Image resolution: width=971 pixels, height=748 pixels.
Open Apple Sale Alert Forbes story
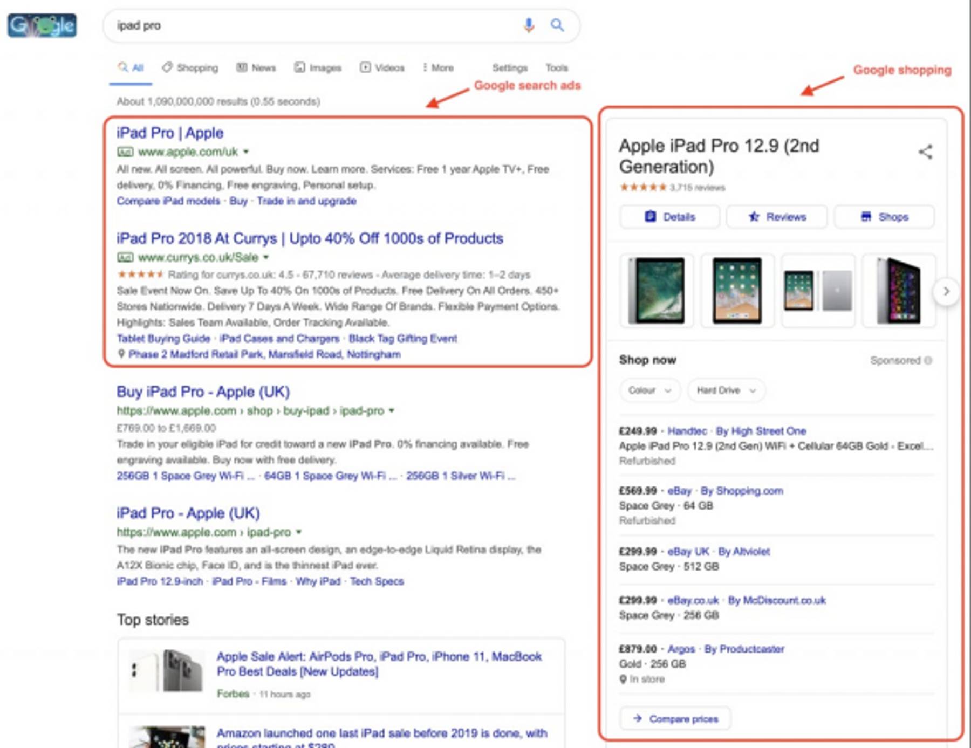pyautogui.click(x=379, y=664)
